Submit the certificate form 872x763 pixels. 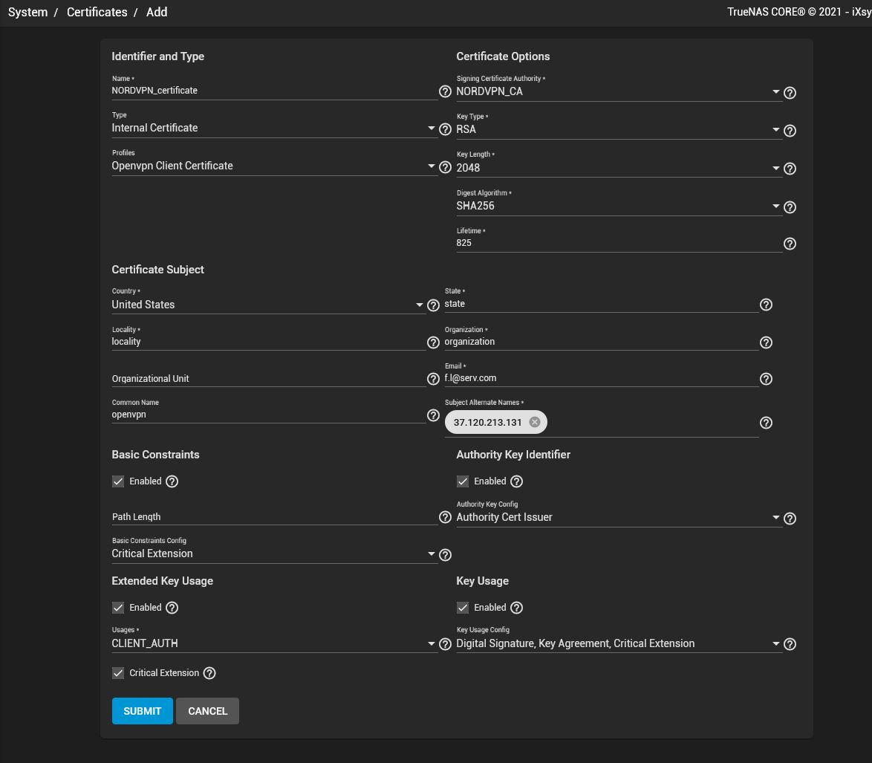(143, 711)
